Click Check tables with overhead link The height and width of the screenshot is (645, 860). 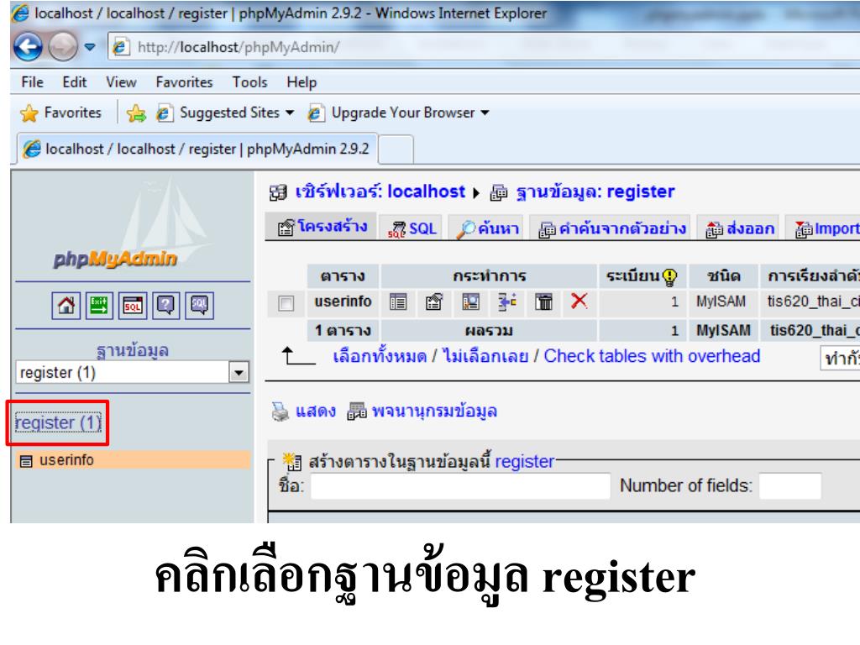click(x=652, y=356)
